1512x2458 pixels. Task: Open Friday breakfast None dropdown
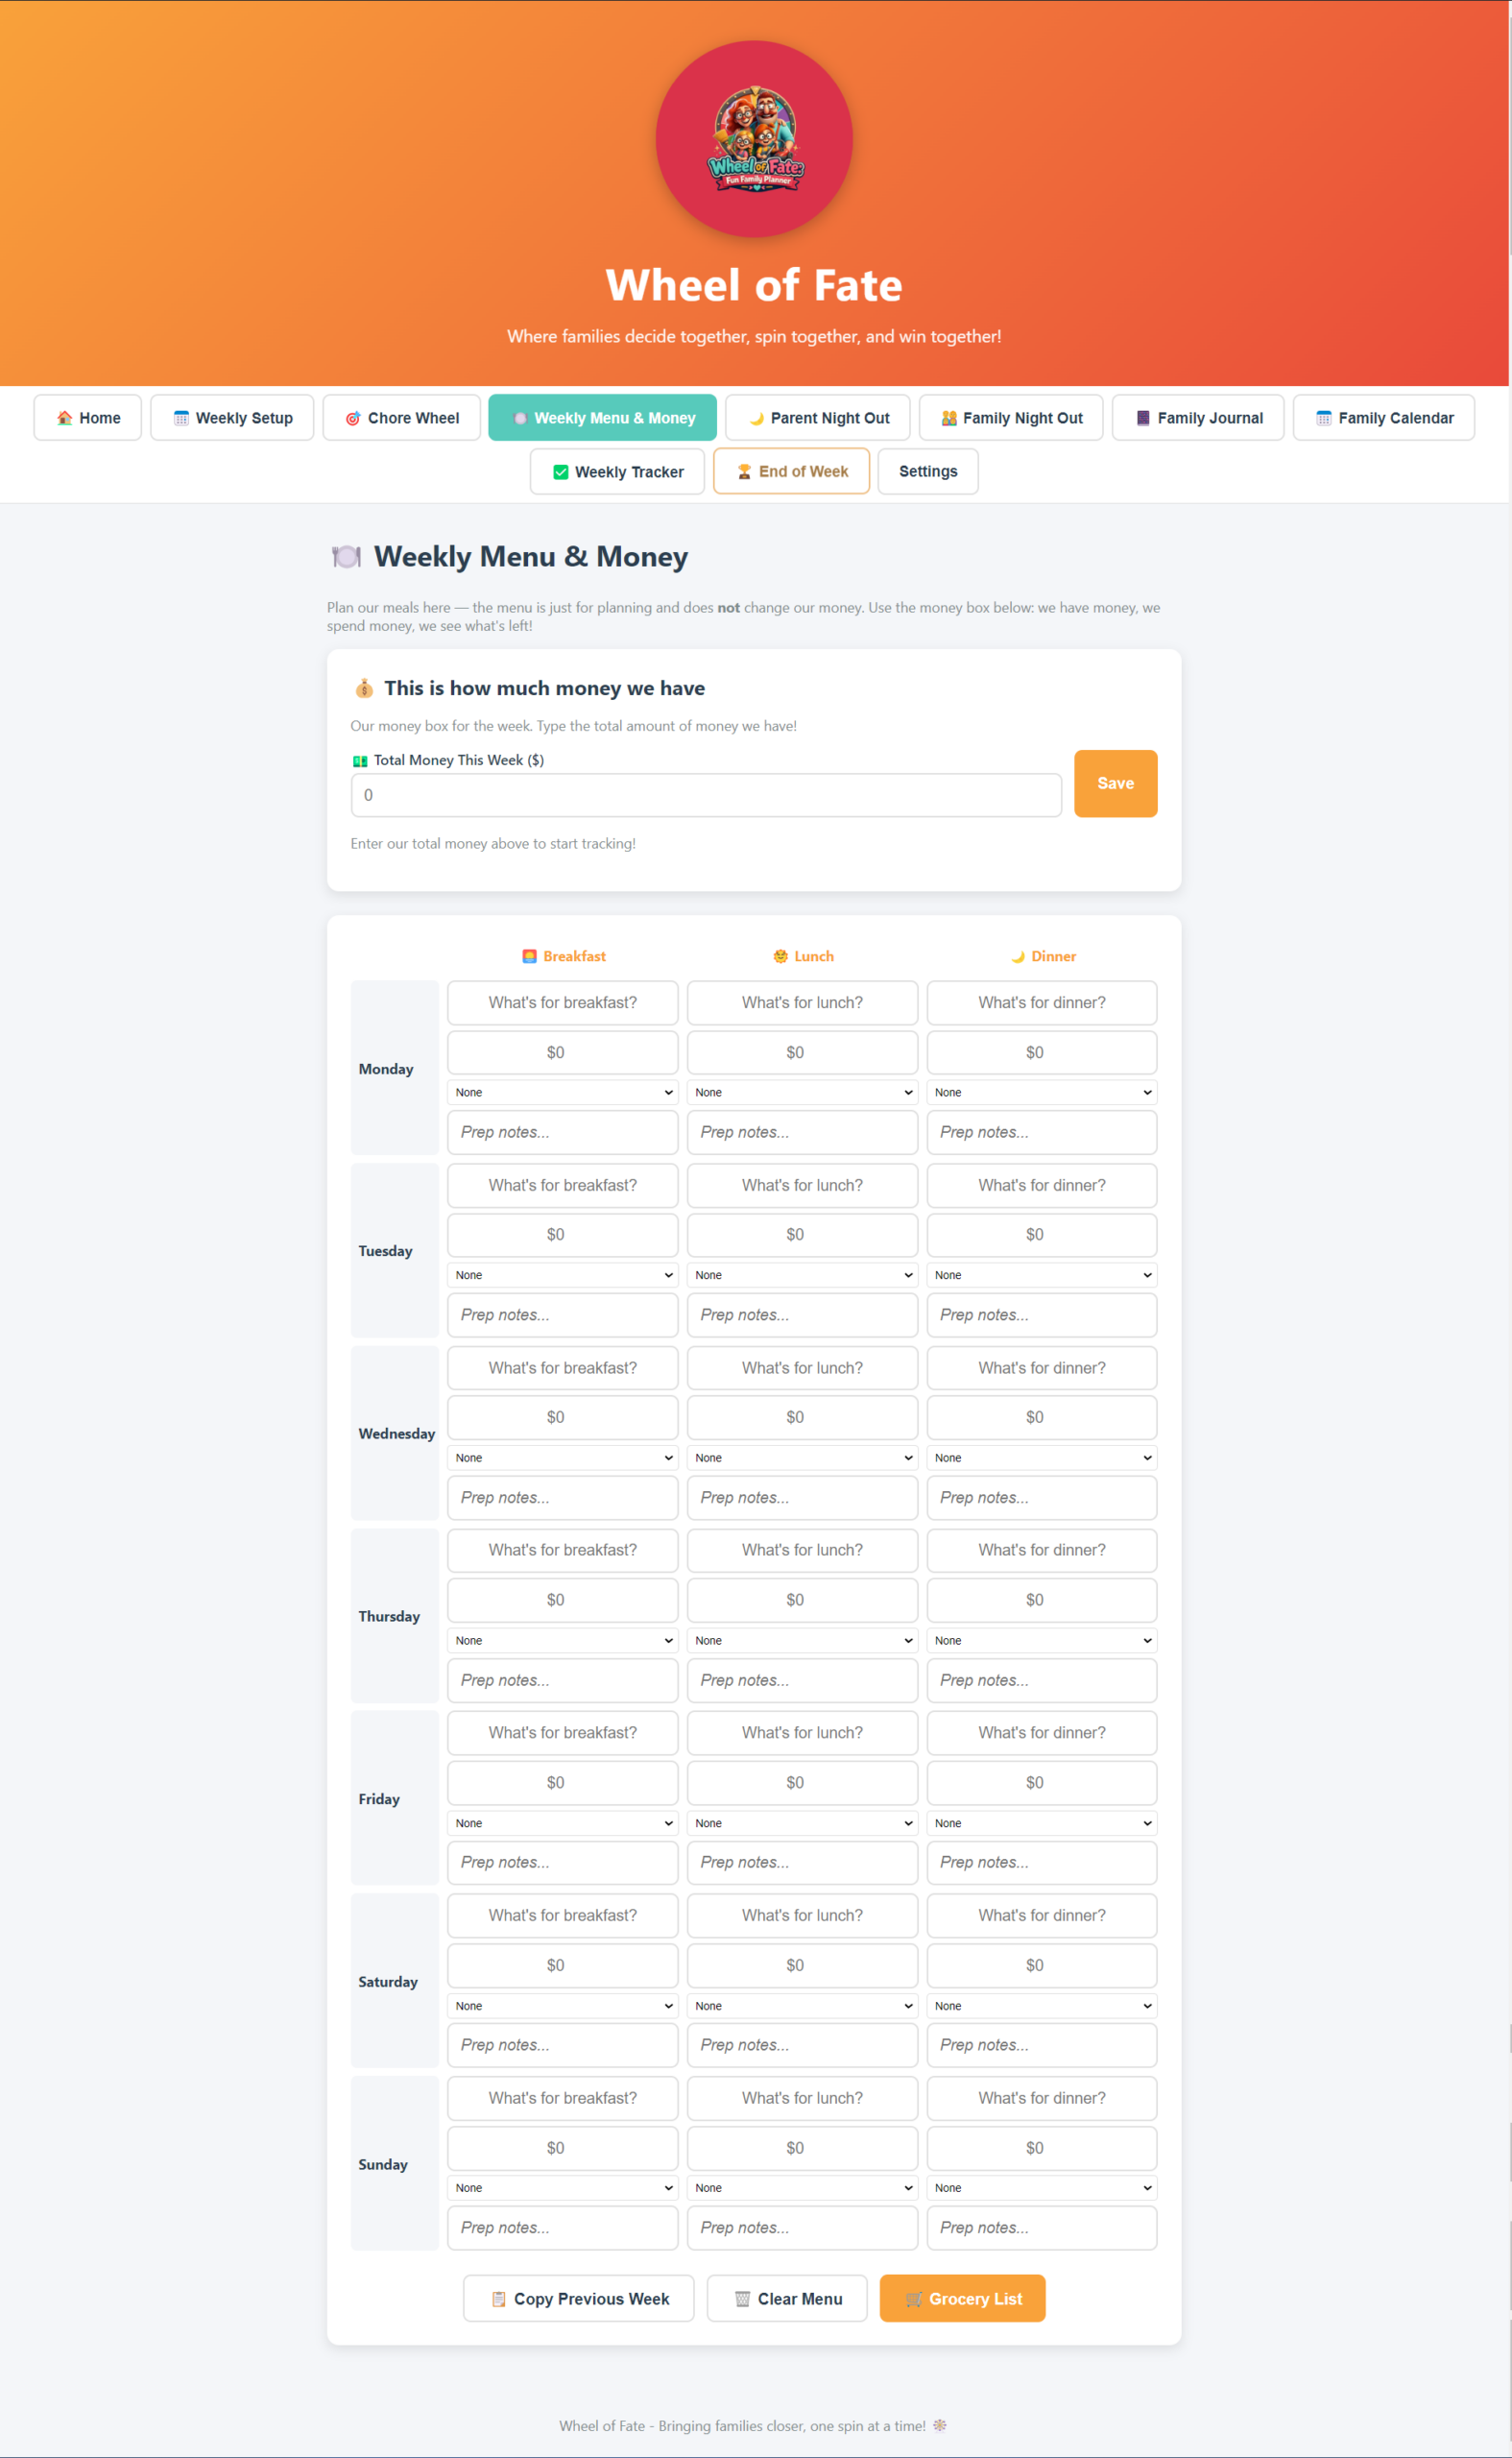(x=563, y=1824)
